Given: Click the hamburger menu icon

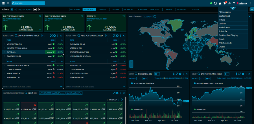Looking at the screenshot, I should [x=8, y=3].
